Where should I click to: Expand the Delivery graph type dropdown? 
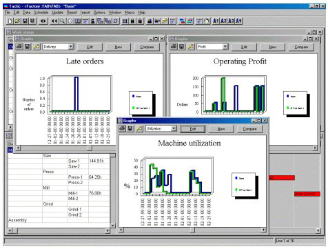pyautogui.click(x=71, y=47)
